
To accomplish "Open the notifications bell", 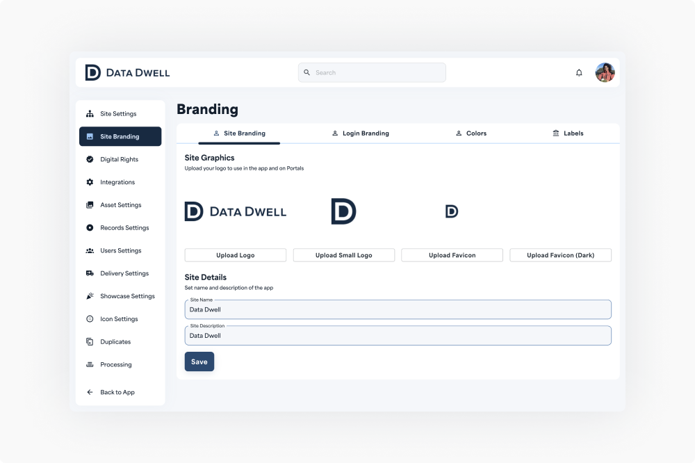I will (x=579, y=73).
